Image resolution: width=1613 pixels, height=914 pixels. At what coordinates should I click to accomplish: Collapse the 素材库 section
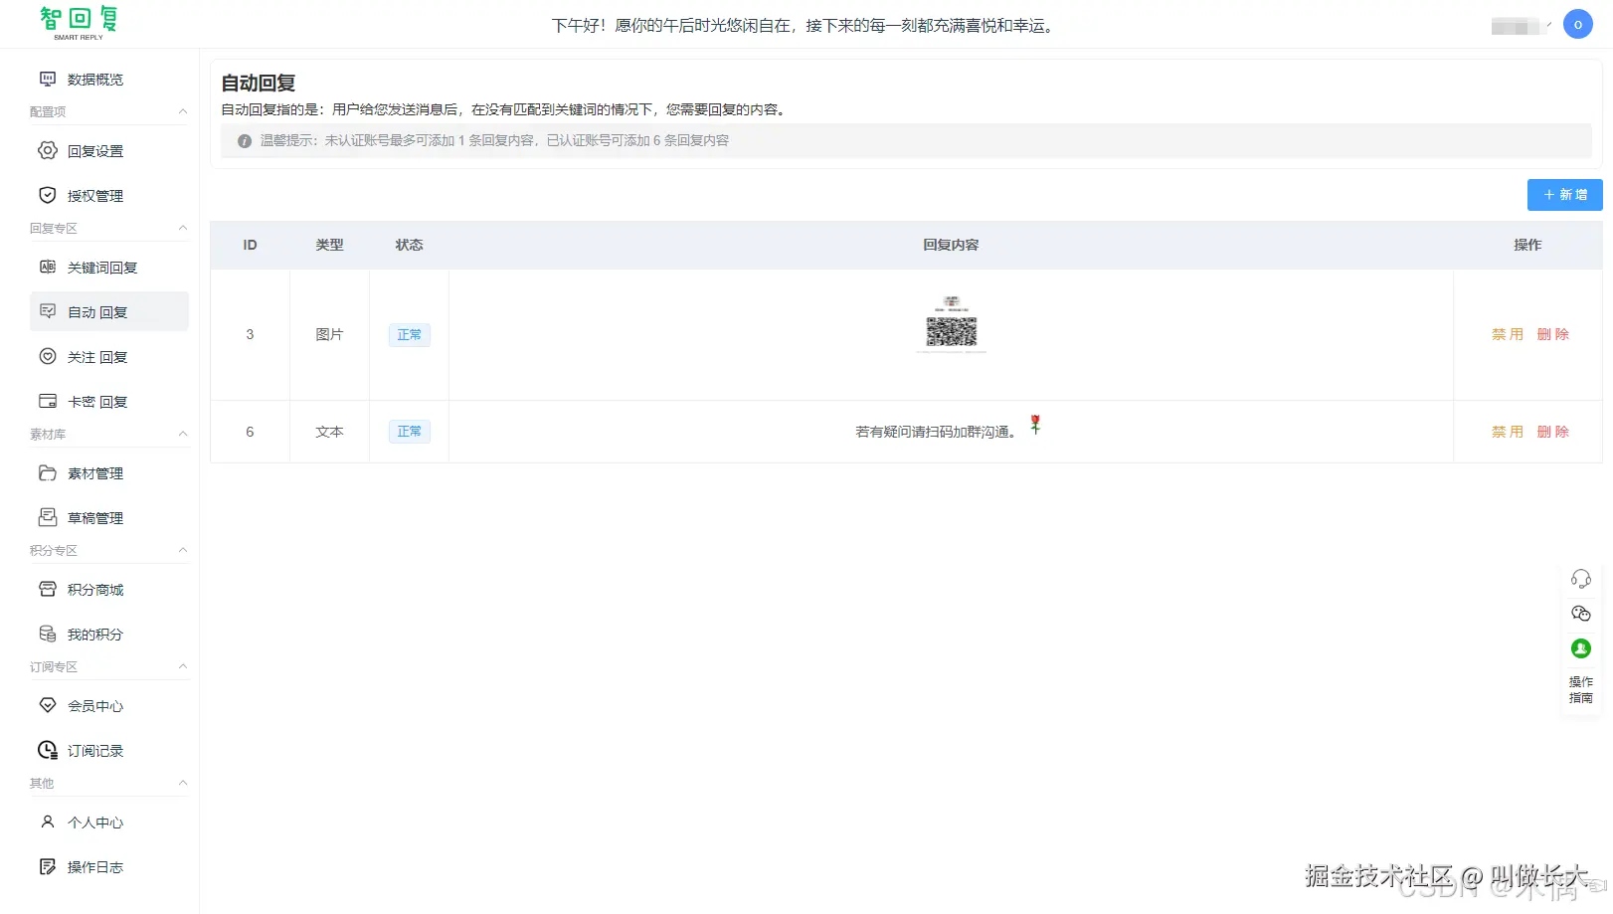[182, 434]
